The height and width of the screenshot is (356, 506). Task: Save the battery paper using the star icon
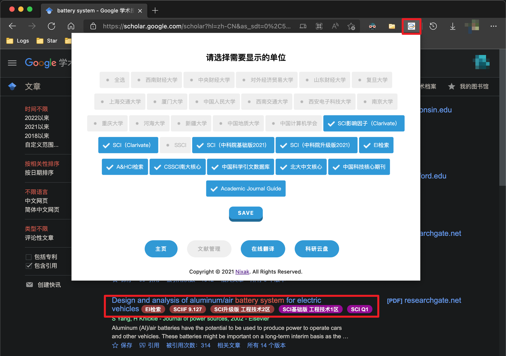pyautogui.click(x=115, y=345)
